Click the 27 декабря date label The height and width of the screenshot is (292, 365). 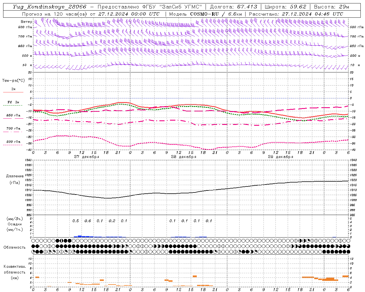coord(86,157)
